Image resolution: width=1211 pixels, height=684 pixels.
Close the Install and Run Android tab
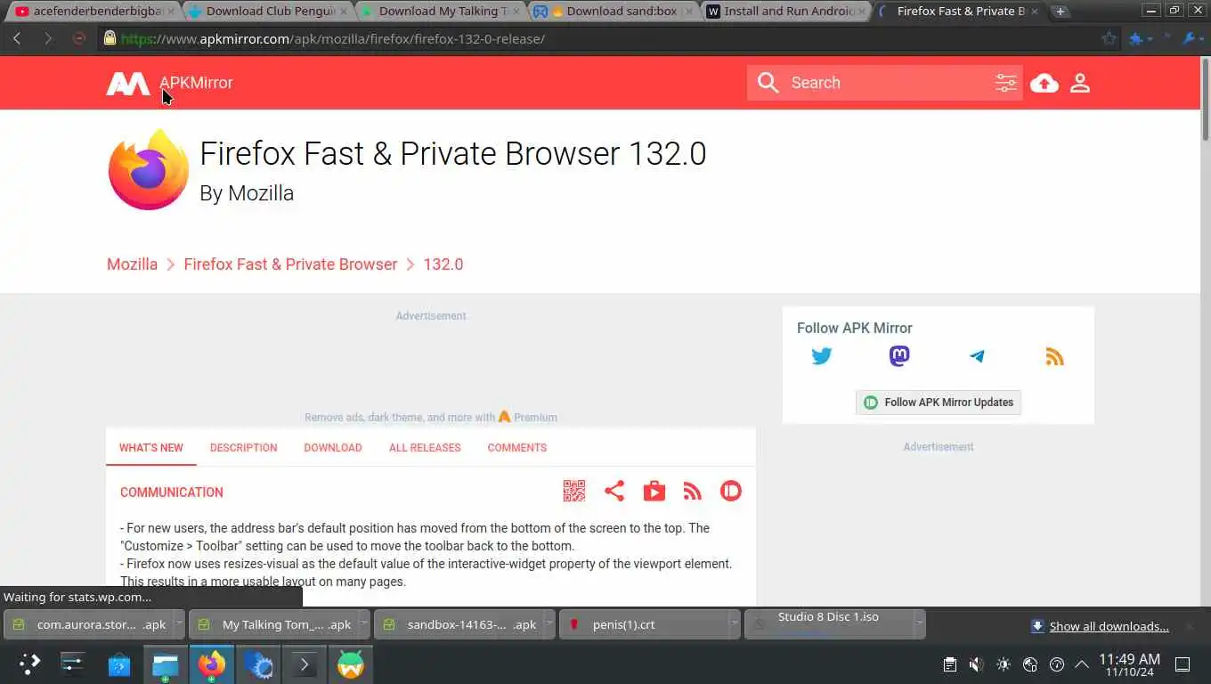tap(861, 12)
